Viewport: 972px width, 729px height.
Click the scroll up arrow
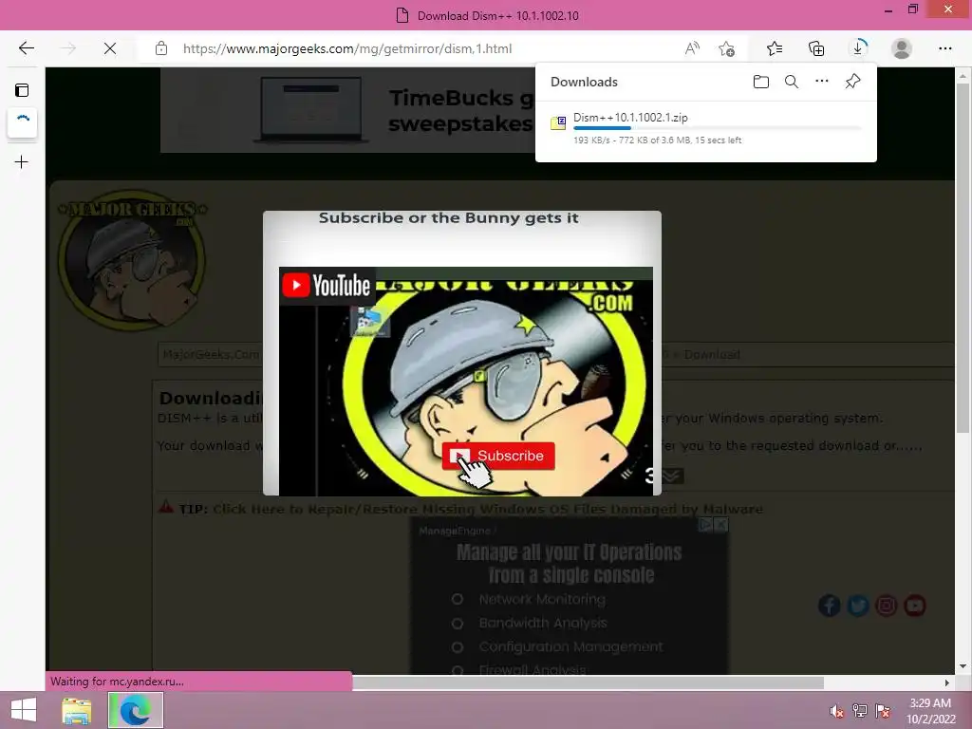963,77
